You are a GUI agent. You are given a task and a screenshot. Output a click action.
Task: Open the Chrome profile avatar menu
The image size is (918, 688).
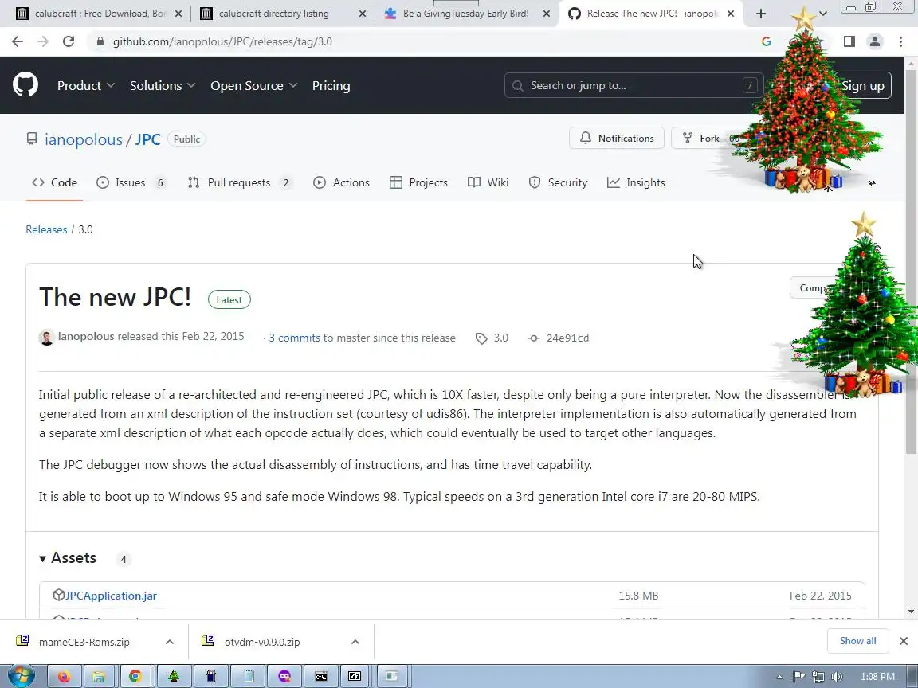pos(875,41)
